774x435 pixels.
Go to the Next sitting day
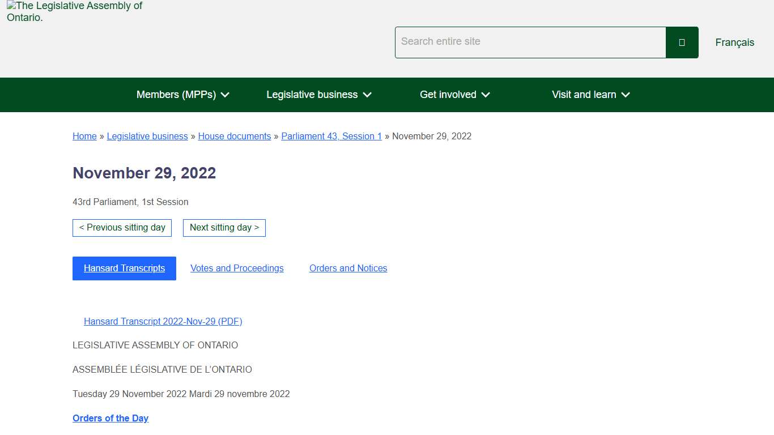(x=224, y=228)
